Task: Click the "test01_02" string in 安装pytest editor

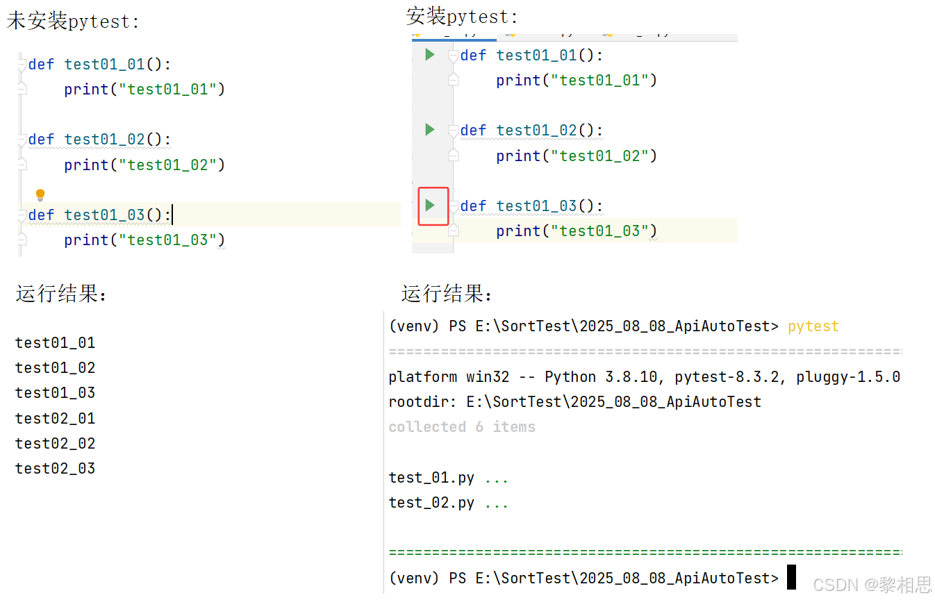Action: coord(599,156)
